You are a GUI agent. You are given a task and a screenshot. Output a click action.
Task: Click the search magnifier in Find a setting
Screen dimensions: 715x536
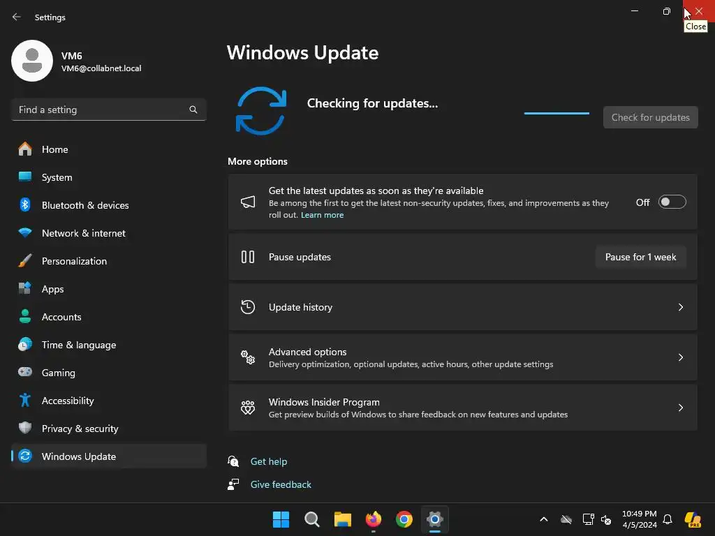[193, 110]
